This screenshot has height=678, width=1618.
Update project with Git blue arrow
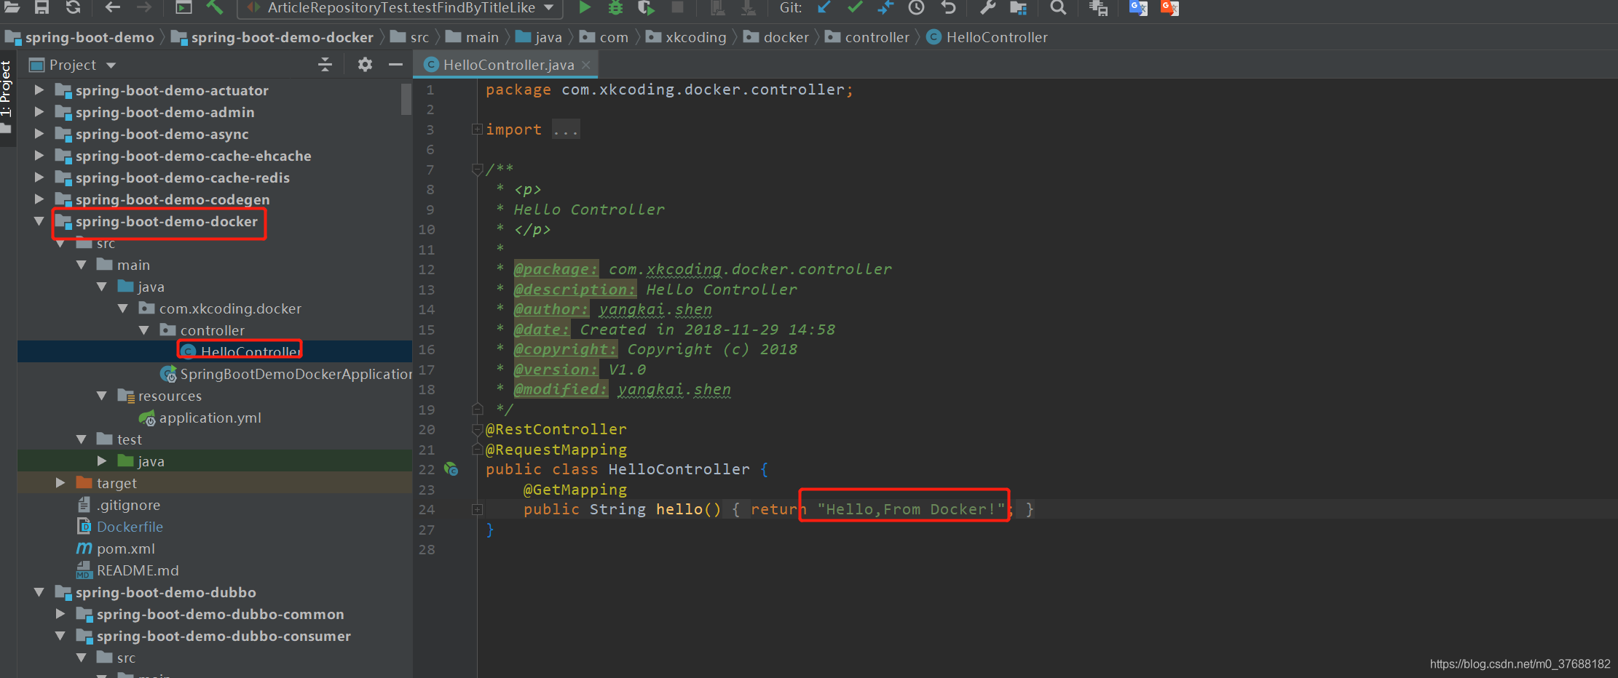point(824,7)
